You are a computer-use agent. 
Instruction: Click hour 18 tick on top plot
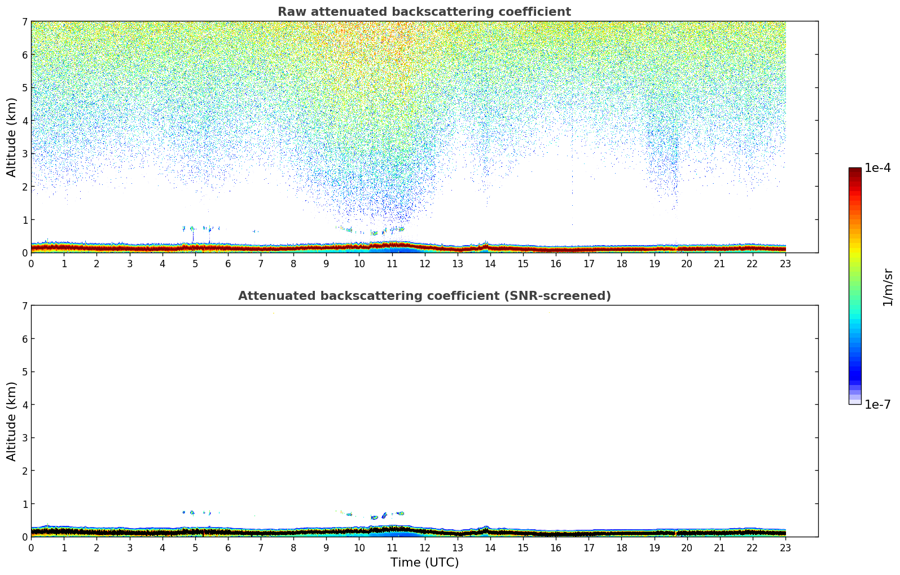[x=621, y=263]
